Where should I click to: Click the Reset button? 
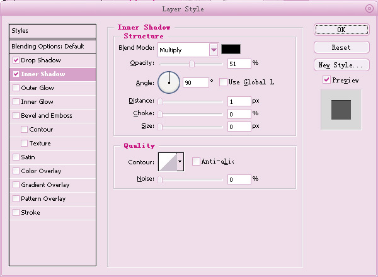click(x=341, y=47)
